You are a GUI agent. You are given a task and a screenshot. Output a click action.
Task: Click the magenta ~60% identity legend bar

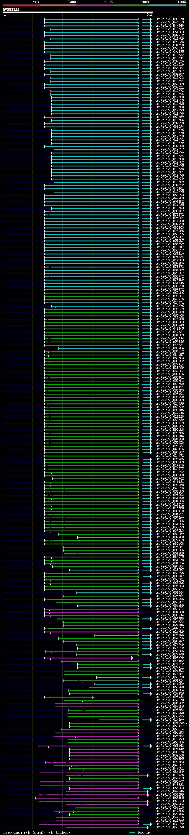click(x=94, y=5)
